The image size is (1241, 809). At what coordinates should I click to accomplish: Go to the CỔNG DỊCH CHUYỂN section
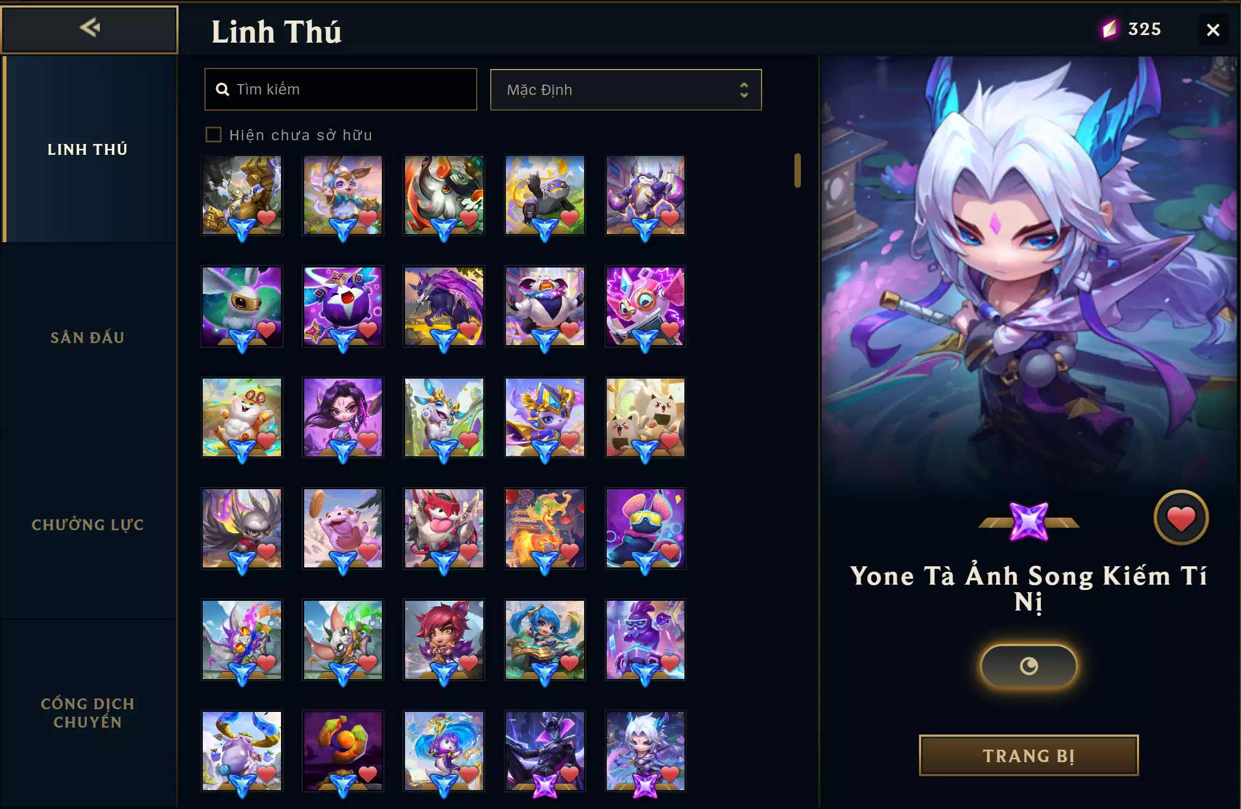[x=88, y=713]
